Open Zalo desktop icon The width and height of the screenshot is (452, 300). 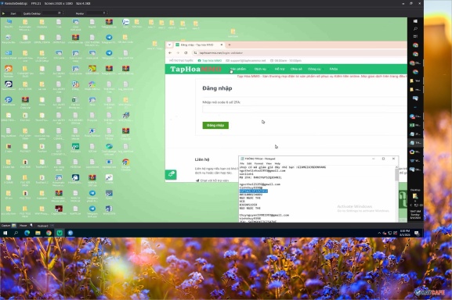[x=125, y=23]
